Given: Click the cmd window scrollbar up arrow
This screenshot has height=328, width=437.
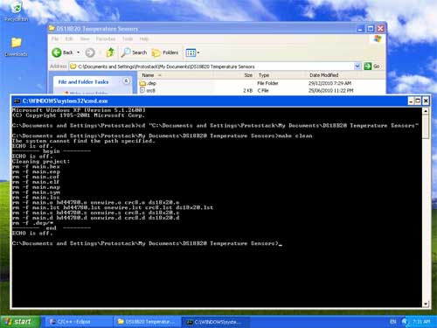Looking at the screenshot, I should click(x=426, y=111).
